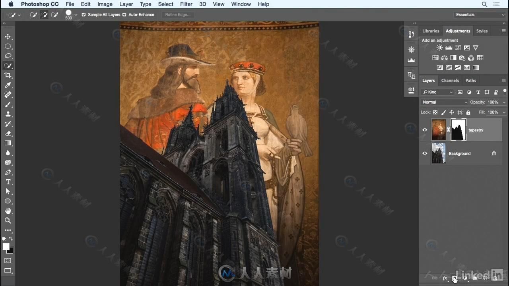Select the Clone Stamp tool
509x286 pixels.
(8, 114)
